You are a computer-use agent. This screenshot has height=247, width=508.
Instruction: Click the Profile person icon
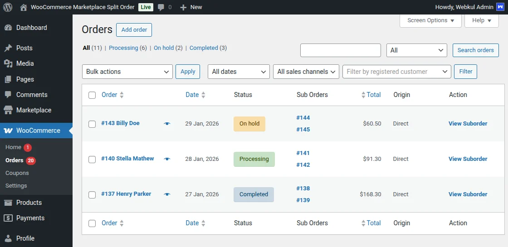click(8, 238)
